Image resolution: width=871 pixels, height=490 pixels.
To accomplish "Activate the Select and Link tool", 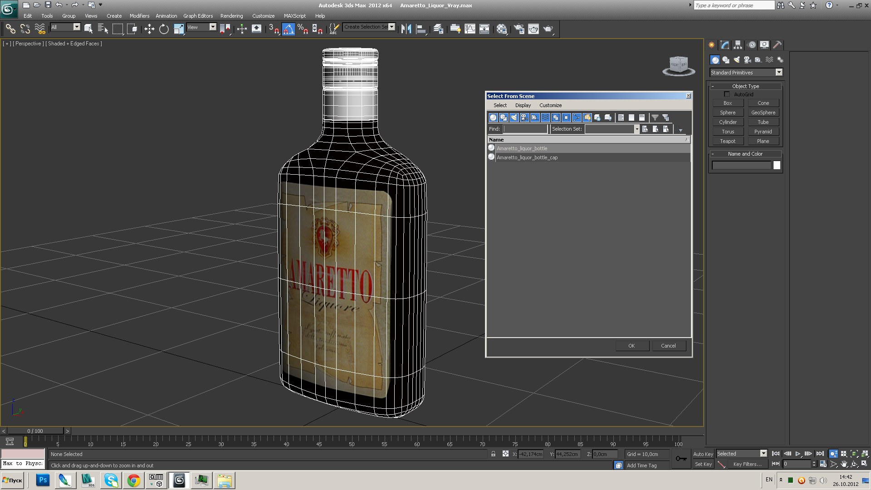I will 10,29.
